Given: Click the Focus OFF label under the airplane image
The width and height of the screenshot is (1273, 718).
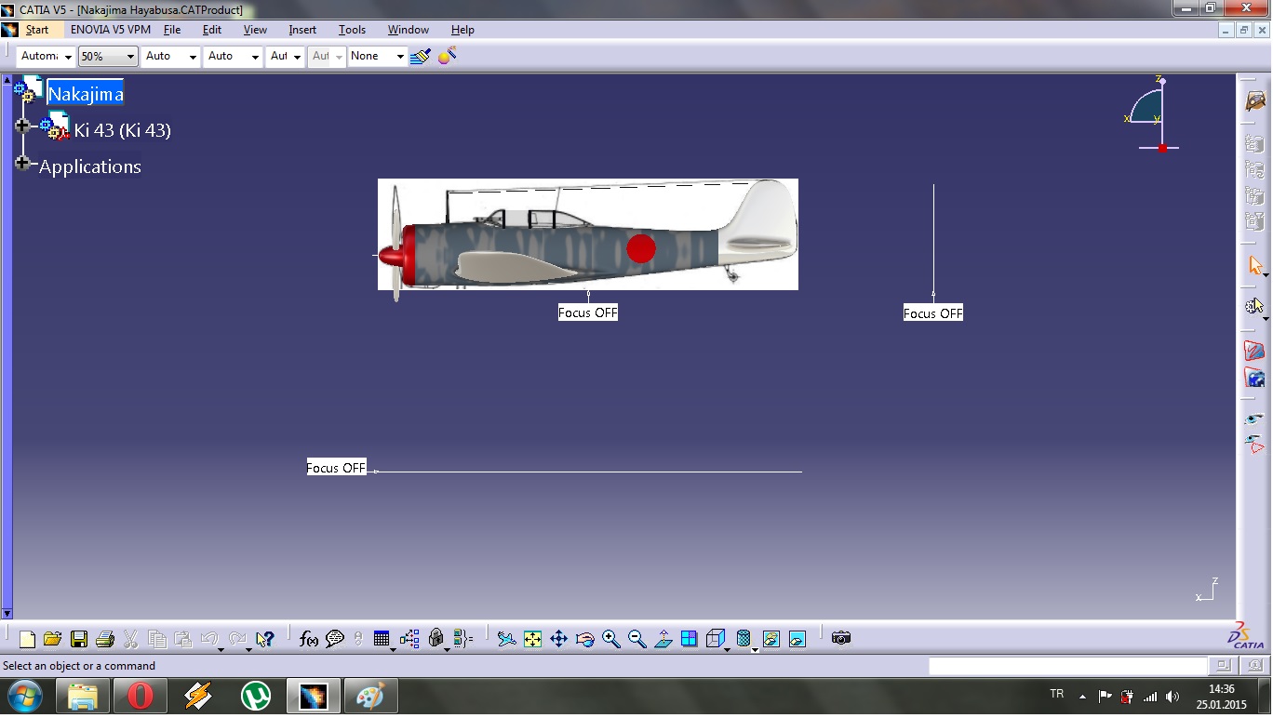Looking at the screenshot, I should (x=588, y=313).
